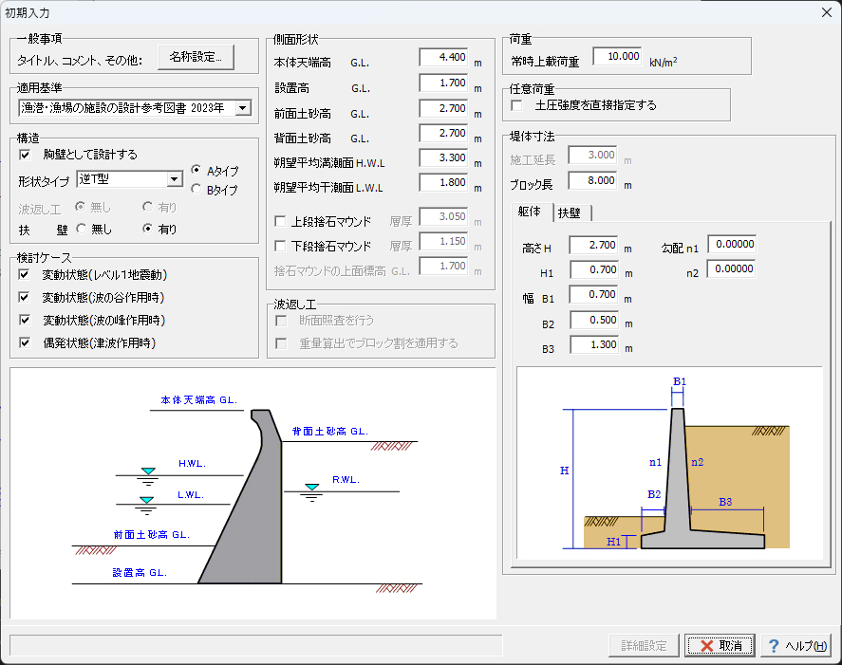Image resolution: width=842 pixels, height=665 pixels.
Task: Enable 上段捨石マウンド checkbox
Action: click(280, 221)
